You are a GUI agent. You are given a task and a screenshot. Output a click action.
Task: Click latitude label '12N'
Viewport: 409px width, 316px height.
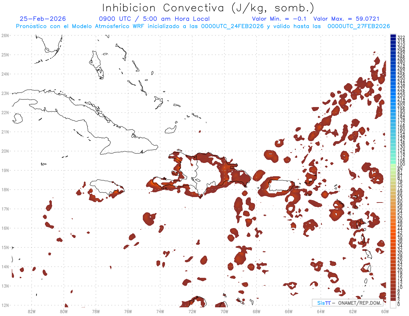coord(5,305)
